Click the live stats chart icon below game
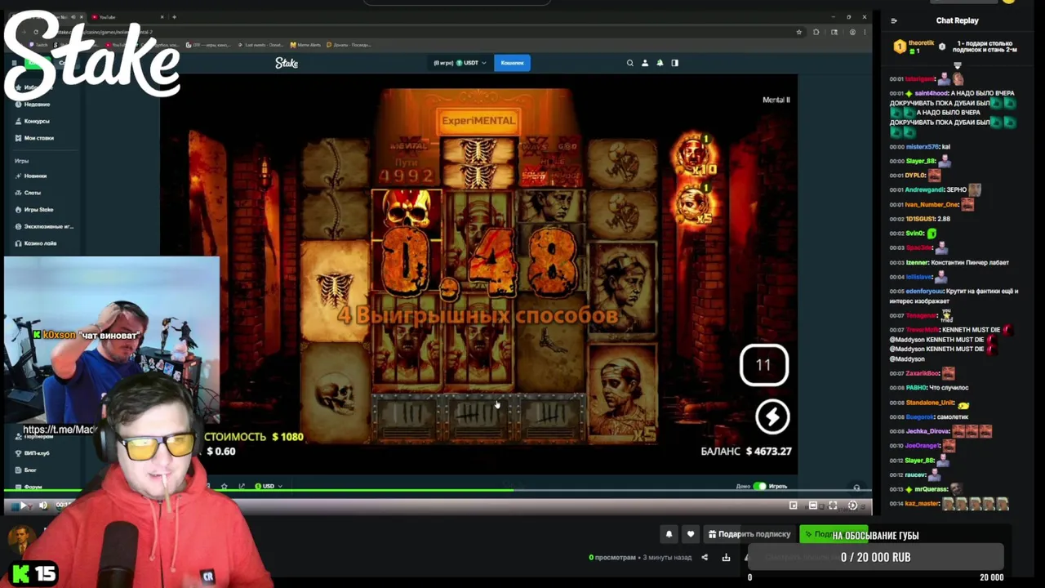This screenshot has width=1045, height=588. [242, 486]
